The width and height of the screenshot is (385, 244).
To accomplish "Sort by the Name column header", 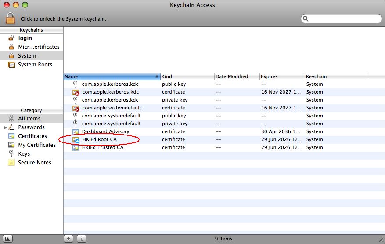I will pyautogui.click(x=112, y=76).
